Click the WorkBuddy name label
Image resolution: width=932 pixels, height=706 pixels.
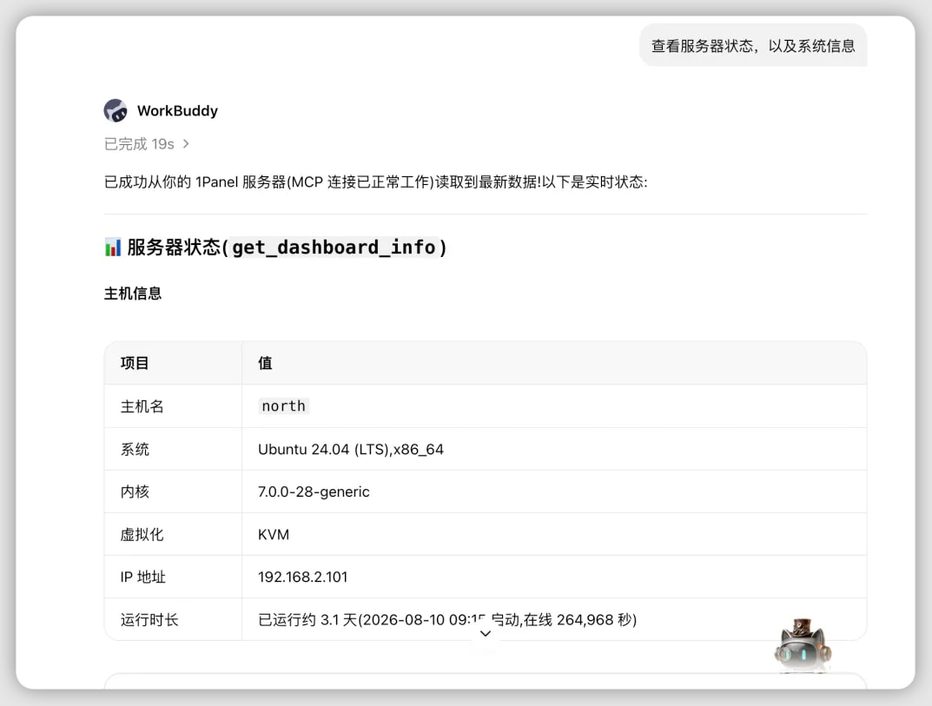[x=177, y=111]
